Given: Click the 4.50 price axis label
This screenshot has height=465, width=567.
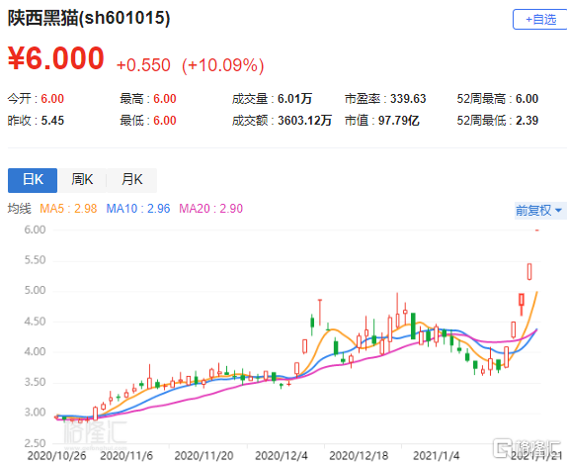Looking at the screenshot, I should coord(36,322).
